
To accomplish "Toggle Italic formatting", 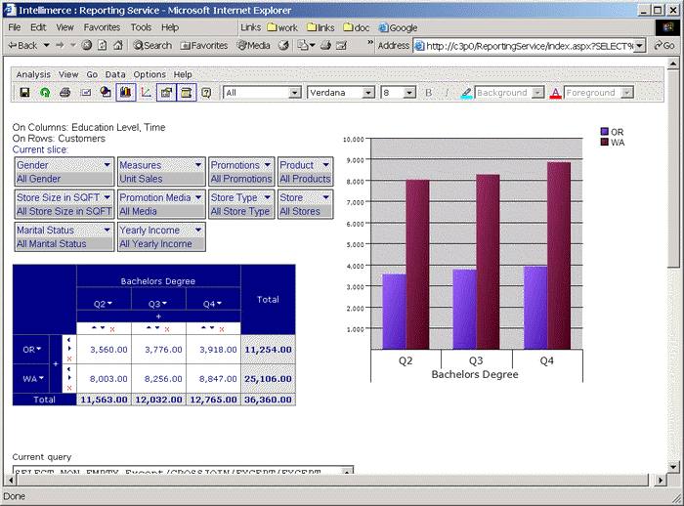I will 447,93.
